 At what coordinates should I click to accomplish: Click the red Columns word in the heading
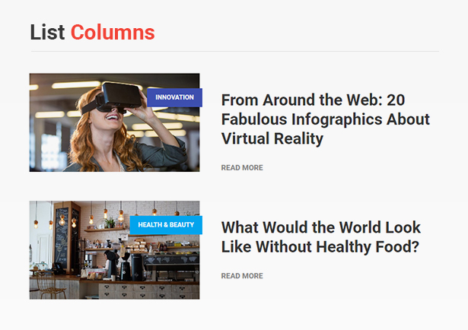tap(113, 32)
